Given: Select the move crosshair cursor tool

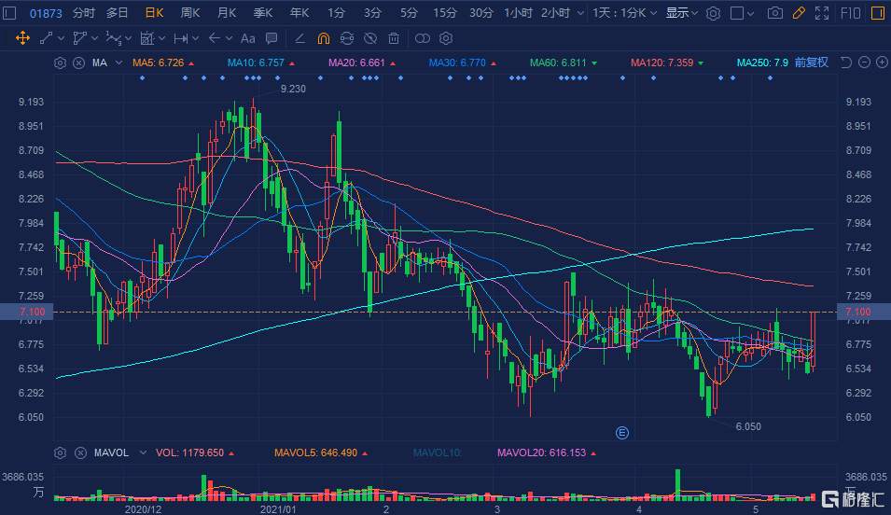Looking at the screenshot, I should tap(22, 38).
